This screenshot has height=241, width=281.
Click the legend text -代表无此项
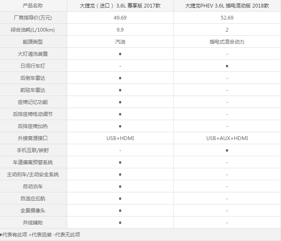click(67, 234)
